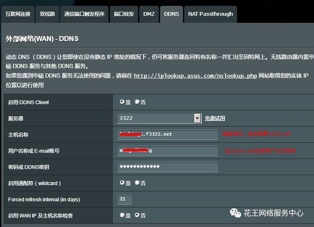Click the 免费试用 link

click(x=215, y=118)
